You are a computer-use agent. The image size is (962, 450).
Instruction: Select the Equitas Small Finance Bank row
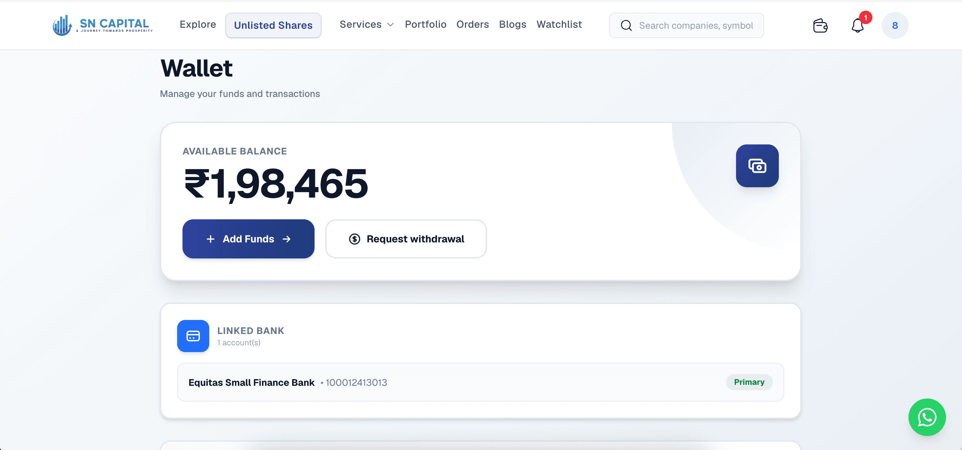click(480, 382)
